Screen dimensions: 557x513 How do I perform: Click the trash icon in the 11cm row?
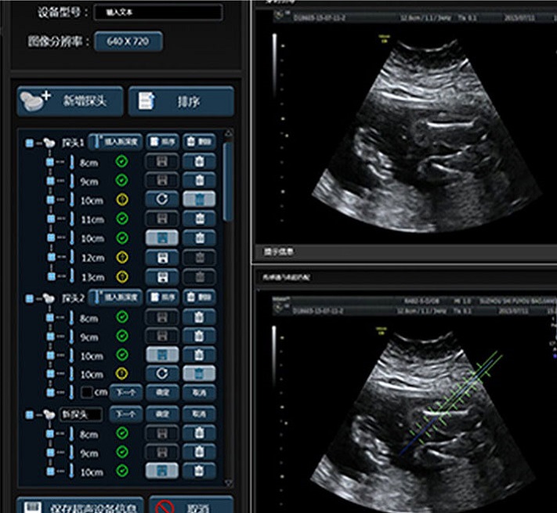tap(199, 219)
